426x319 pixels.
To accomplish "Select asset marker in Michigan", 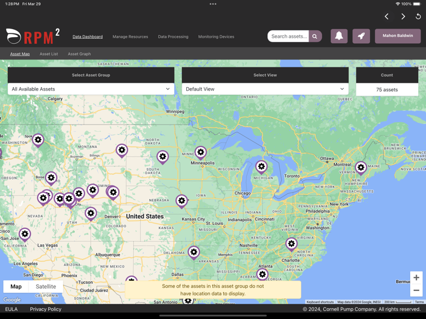I will [x=261, y=167].
